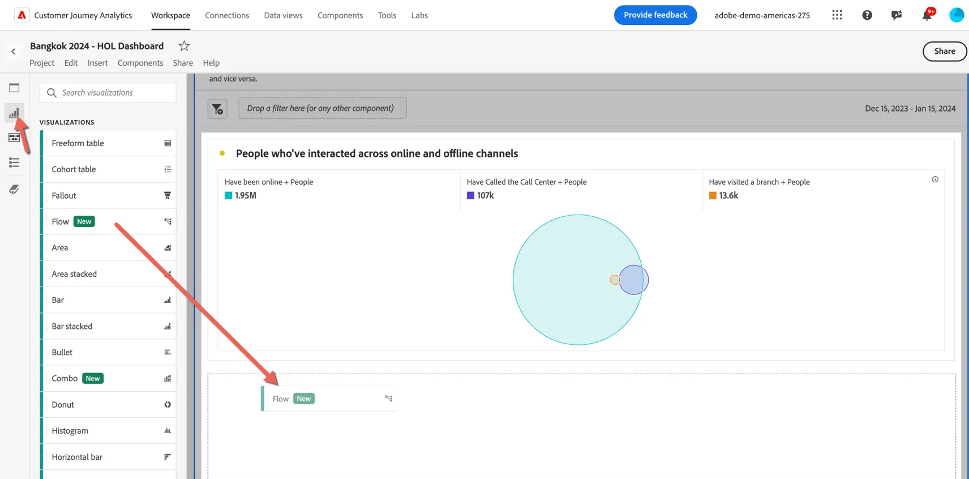
Task: Open the notifications bell
Action: point(927,15)
